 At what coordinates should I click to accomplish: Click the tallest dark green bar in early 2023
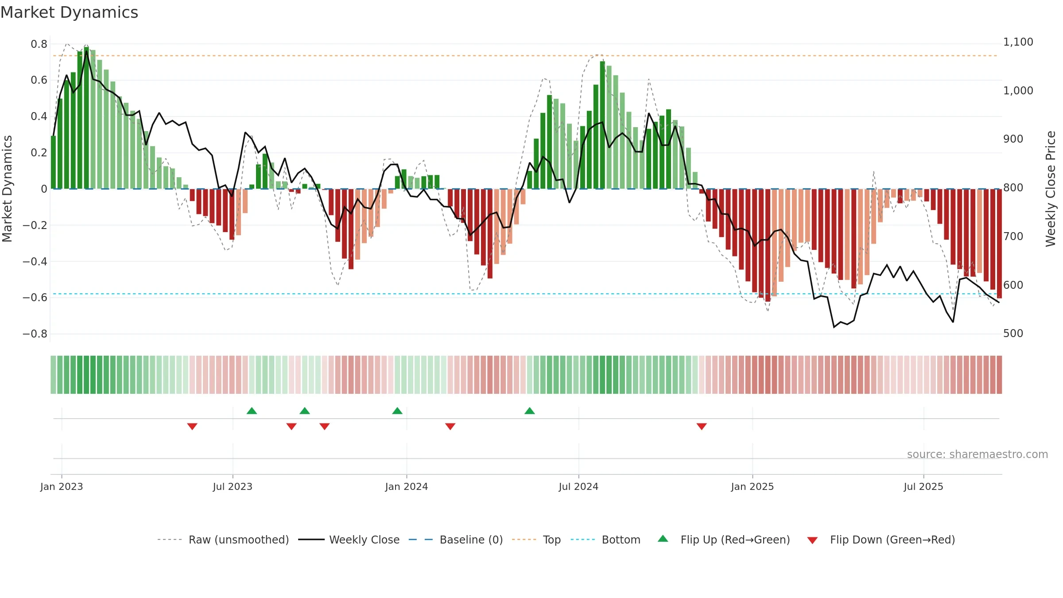pos(86,118)
